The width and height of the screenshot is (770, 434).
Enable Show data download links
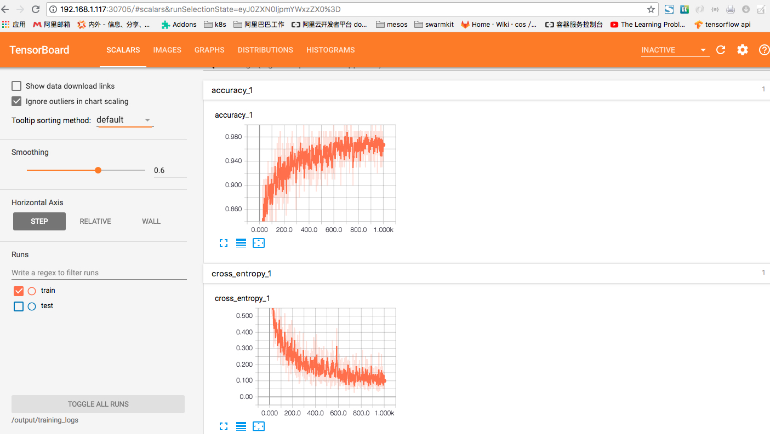point(16,86)
